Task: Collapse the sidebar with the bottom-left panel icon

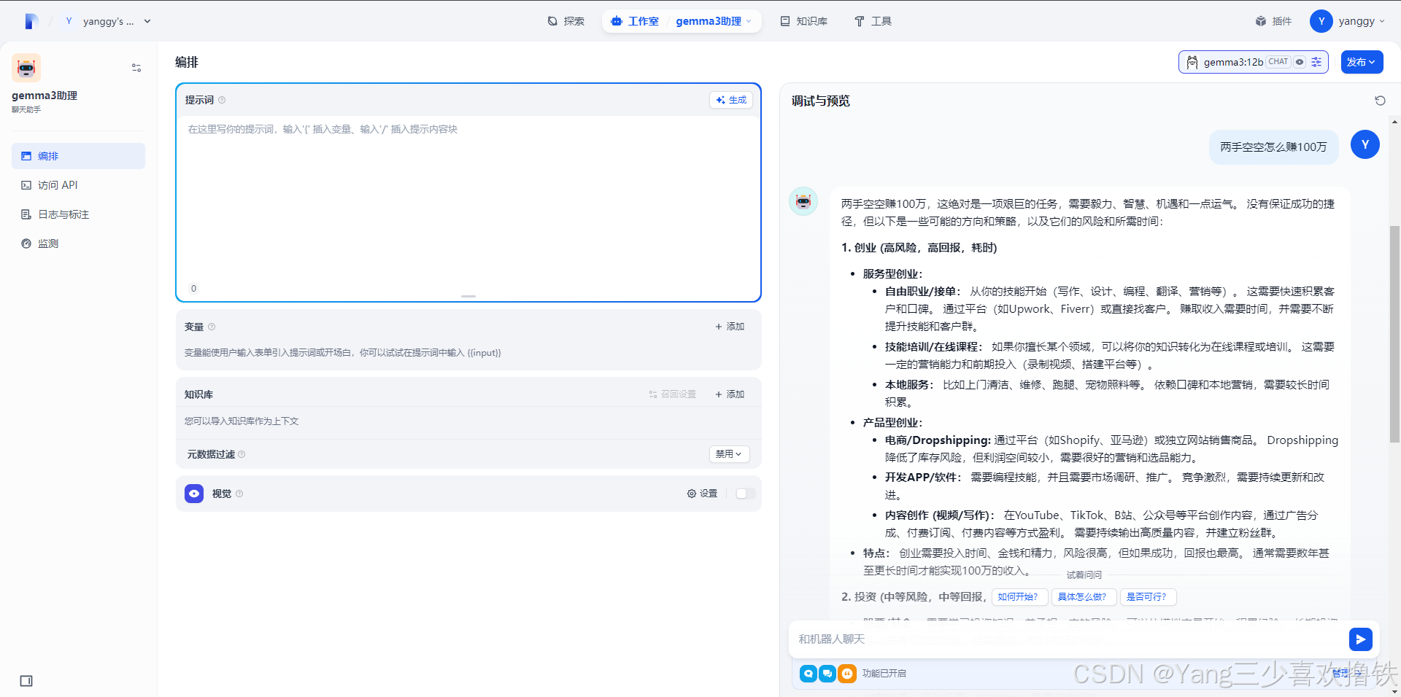Action: (x=26, y=681)
